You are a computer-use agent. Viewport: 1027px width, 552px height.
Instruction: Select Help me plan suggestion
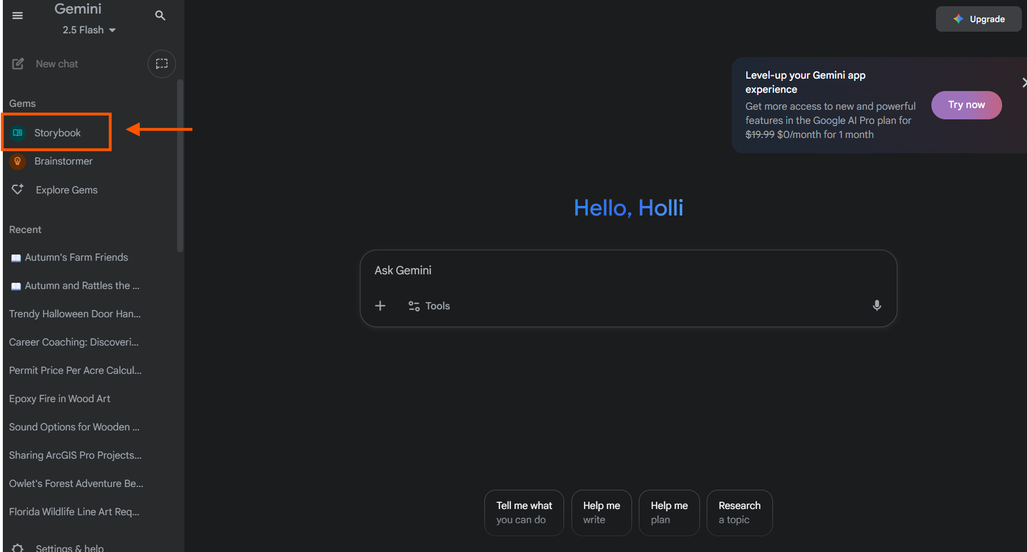click(669, 512)
